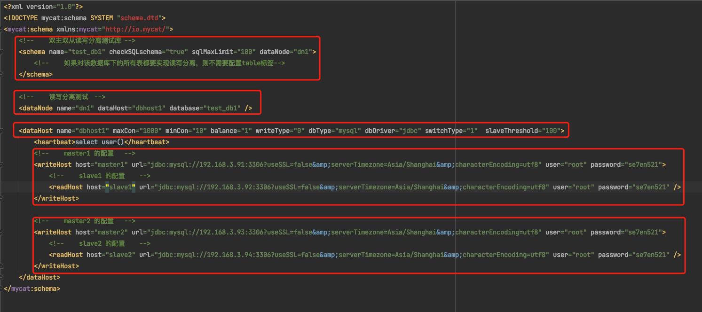Click the highlighted slave1 host value

120,187
